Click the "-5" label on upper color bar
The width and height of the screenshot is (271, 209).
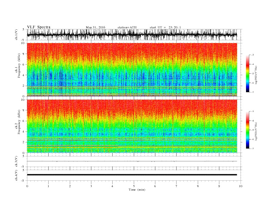pyautogui.click(x=252, y=74)
